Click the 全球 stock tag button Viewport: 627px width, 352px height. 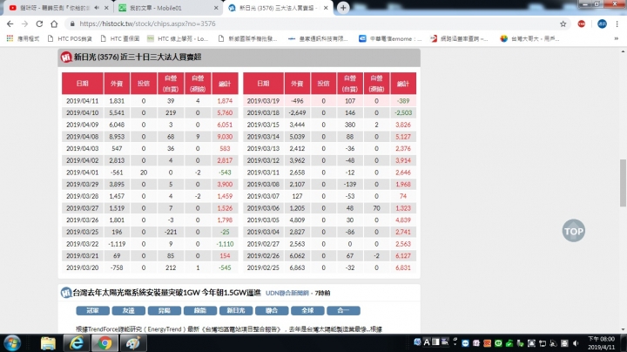point(307,310)
